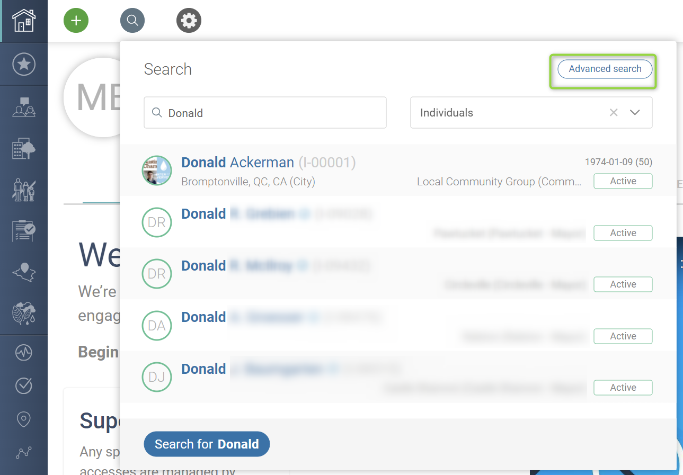Open the leaf and rain cloud sidebar icon

click(x=24, y=313)
